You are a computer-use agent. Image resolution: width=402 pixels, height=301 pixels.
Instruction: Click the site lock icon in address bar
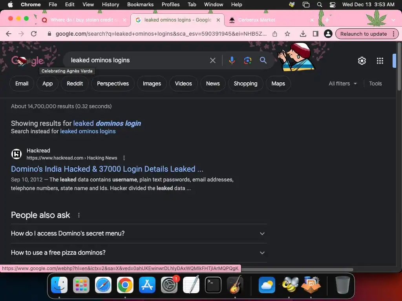click(49, 34)
